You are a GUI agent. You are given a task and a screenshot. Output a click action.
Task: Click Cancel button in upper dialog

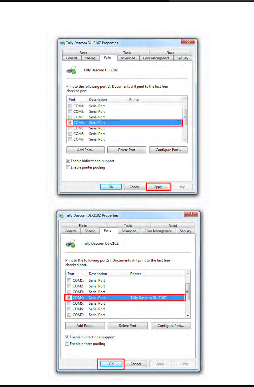(134, 187)
